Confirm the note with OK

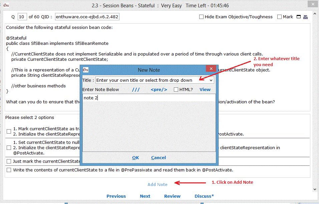pyautogui.click(x=135, y=157)
